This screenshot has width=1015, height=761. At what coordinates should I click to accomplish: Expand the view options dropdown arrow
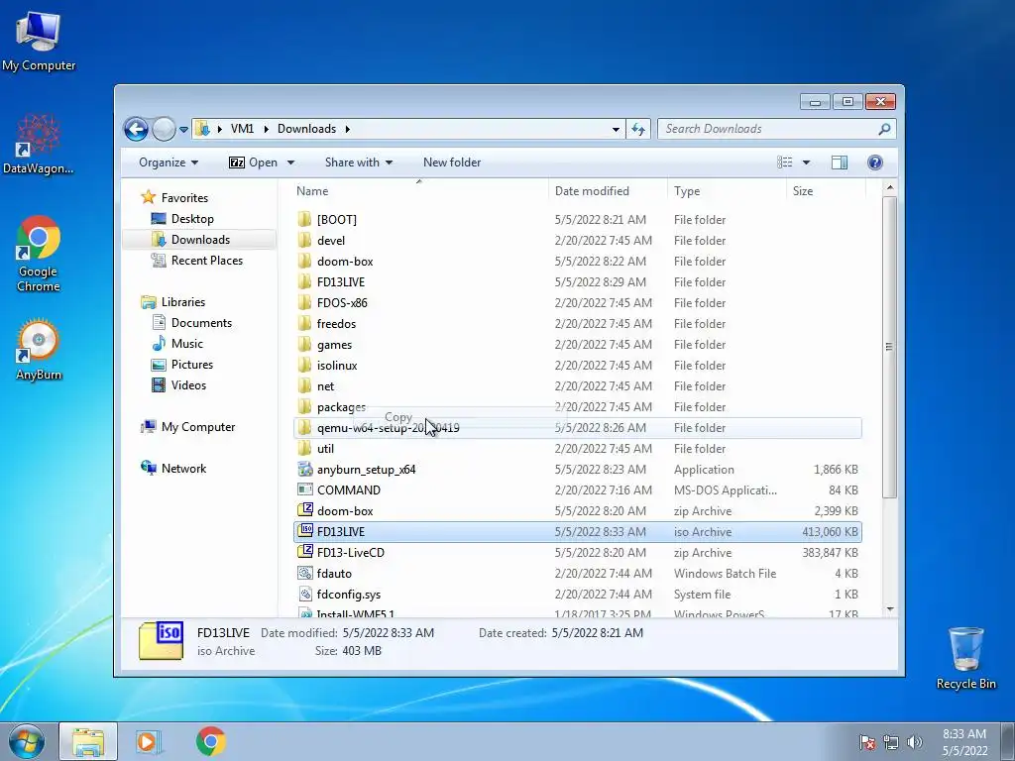click(806, 163)
